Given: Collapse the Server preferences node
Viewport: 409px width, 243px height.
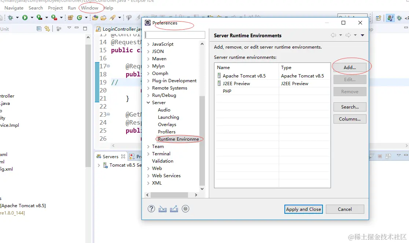Looking at the screenshot, I should [x=148, y=103].
